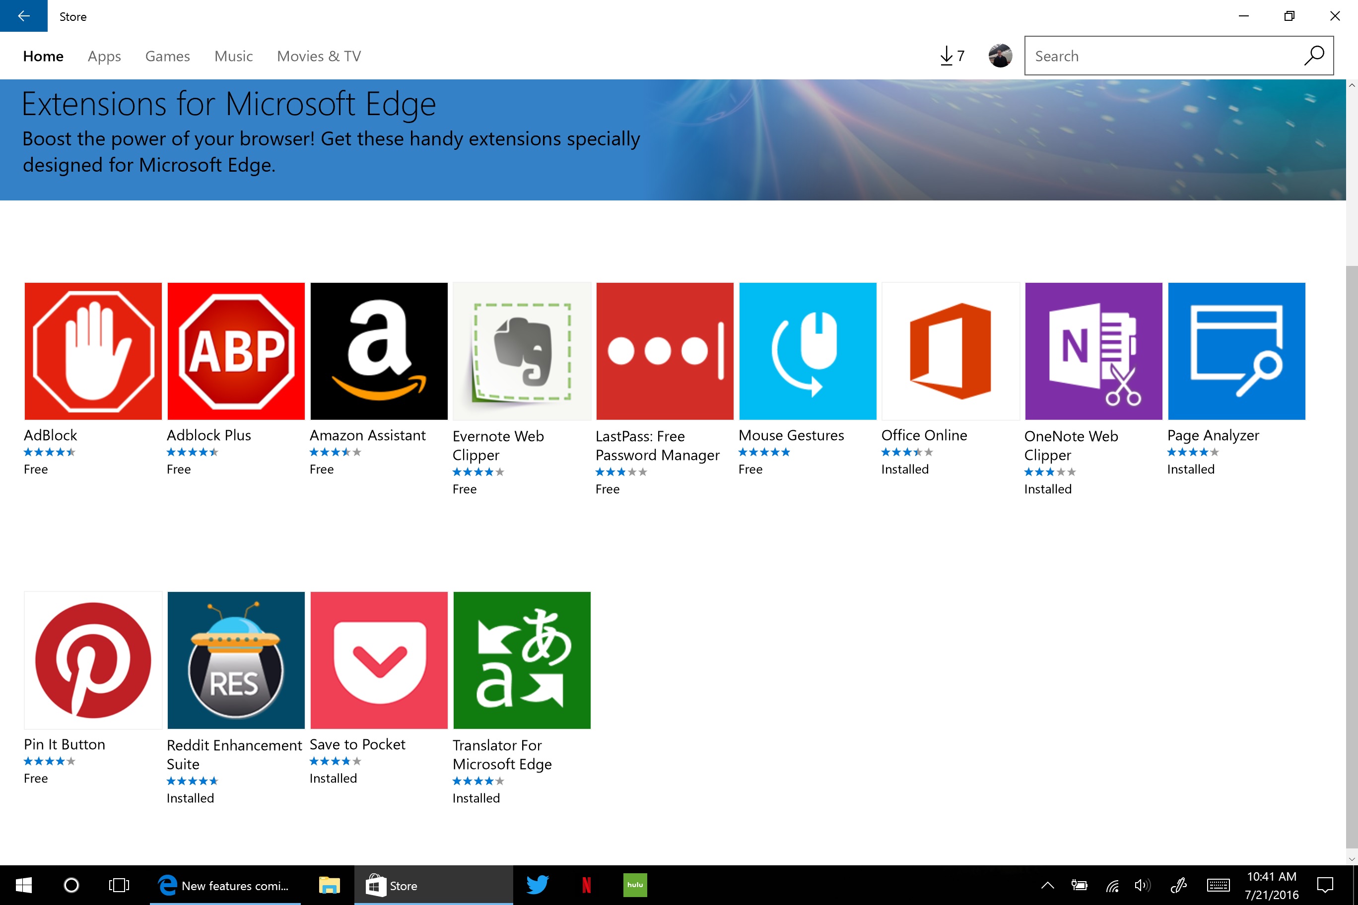Launch Hulu from the taskbar

635,885
